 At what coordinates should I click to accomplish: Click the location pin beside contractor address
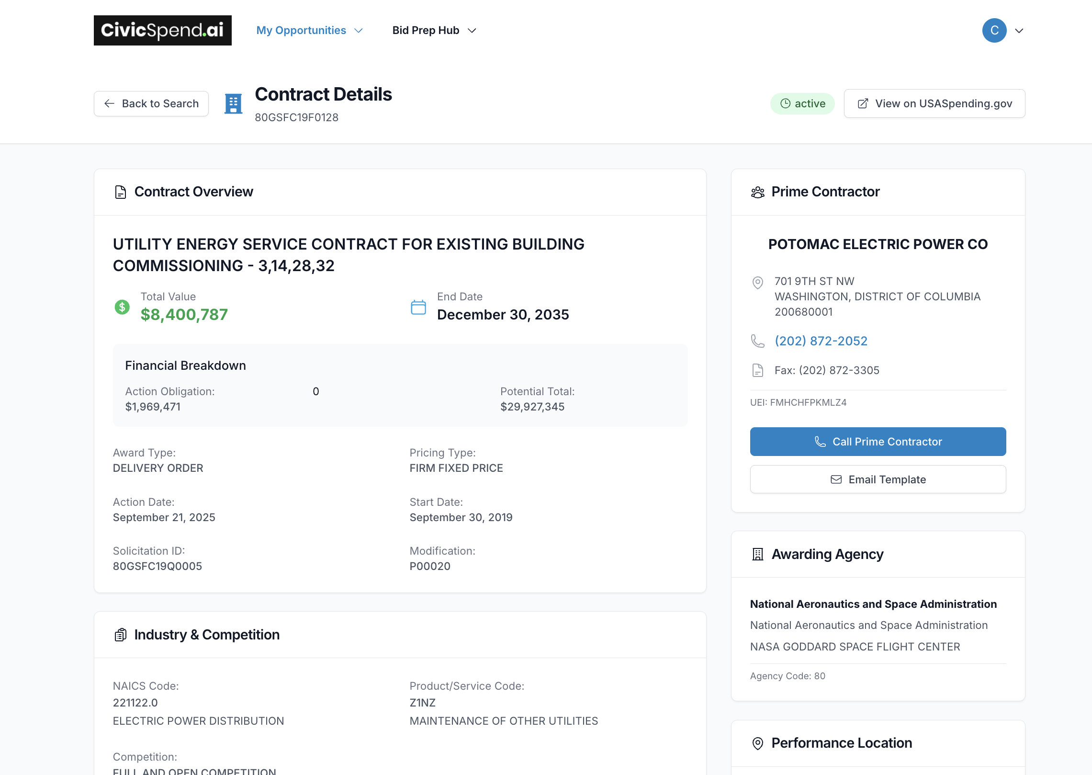[x=757, y=283]
